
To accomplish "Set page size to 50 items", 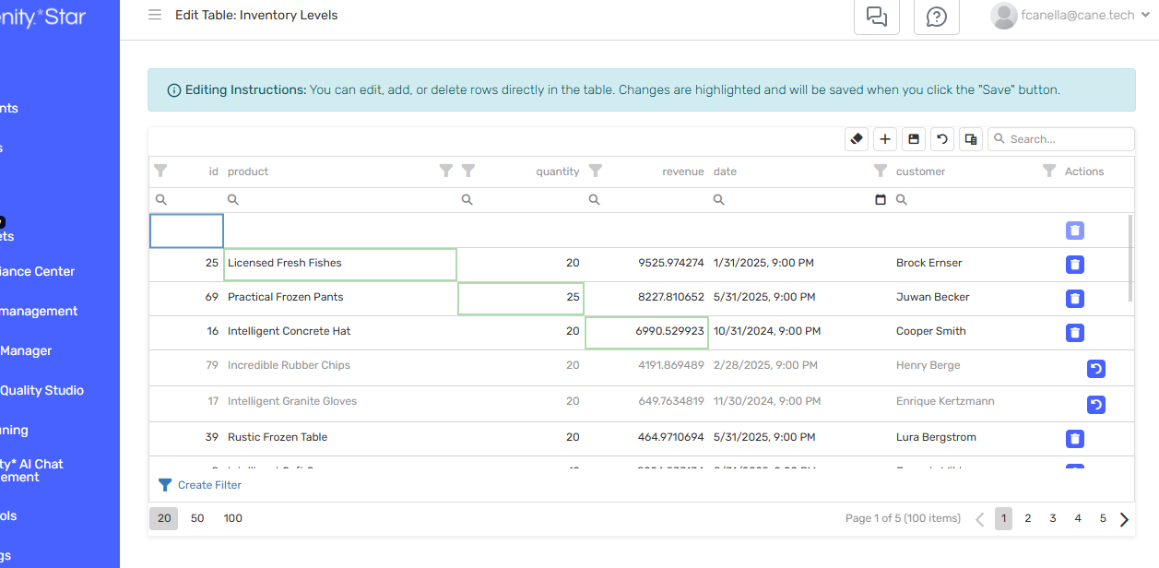I will [x=196, y=518].
